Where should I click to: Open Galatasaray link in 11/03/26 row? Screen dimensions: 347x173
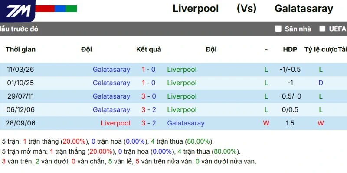pos(111,69)
